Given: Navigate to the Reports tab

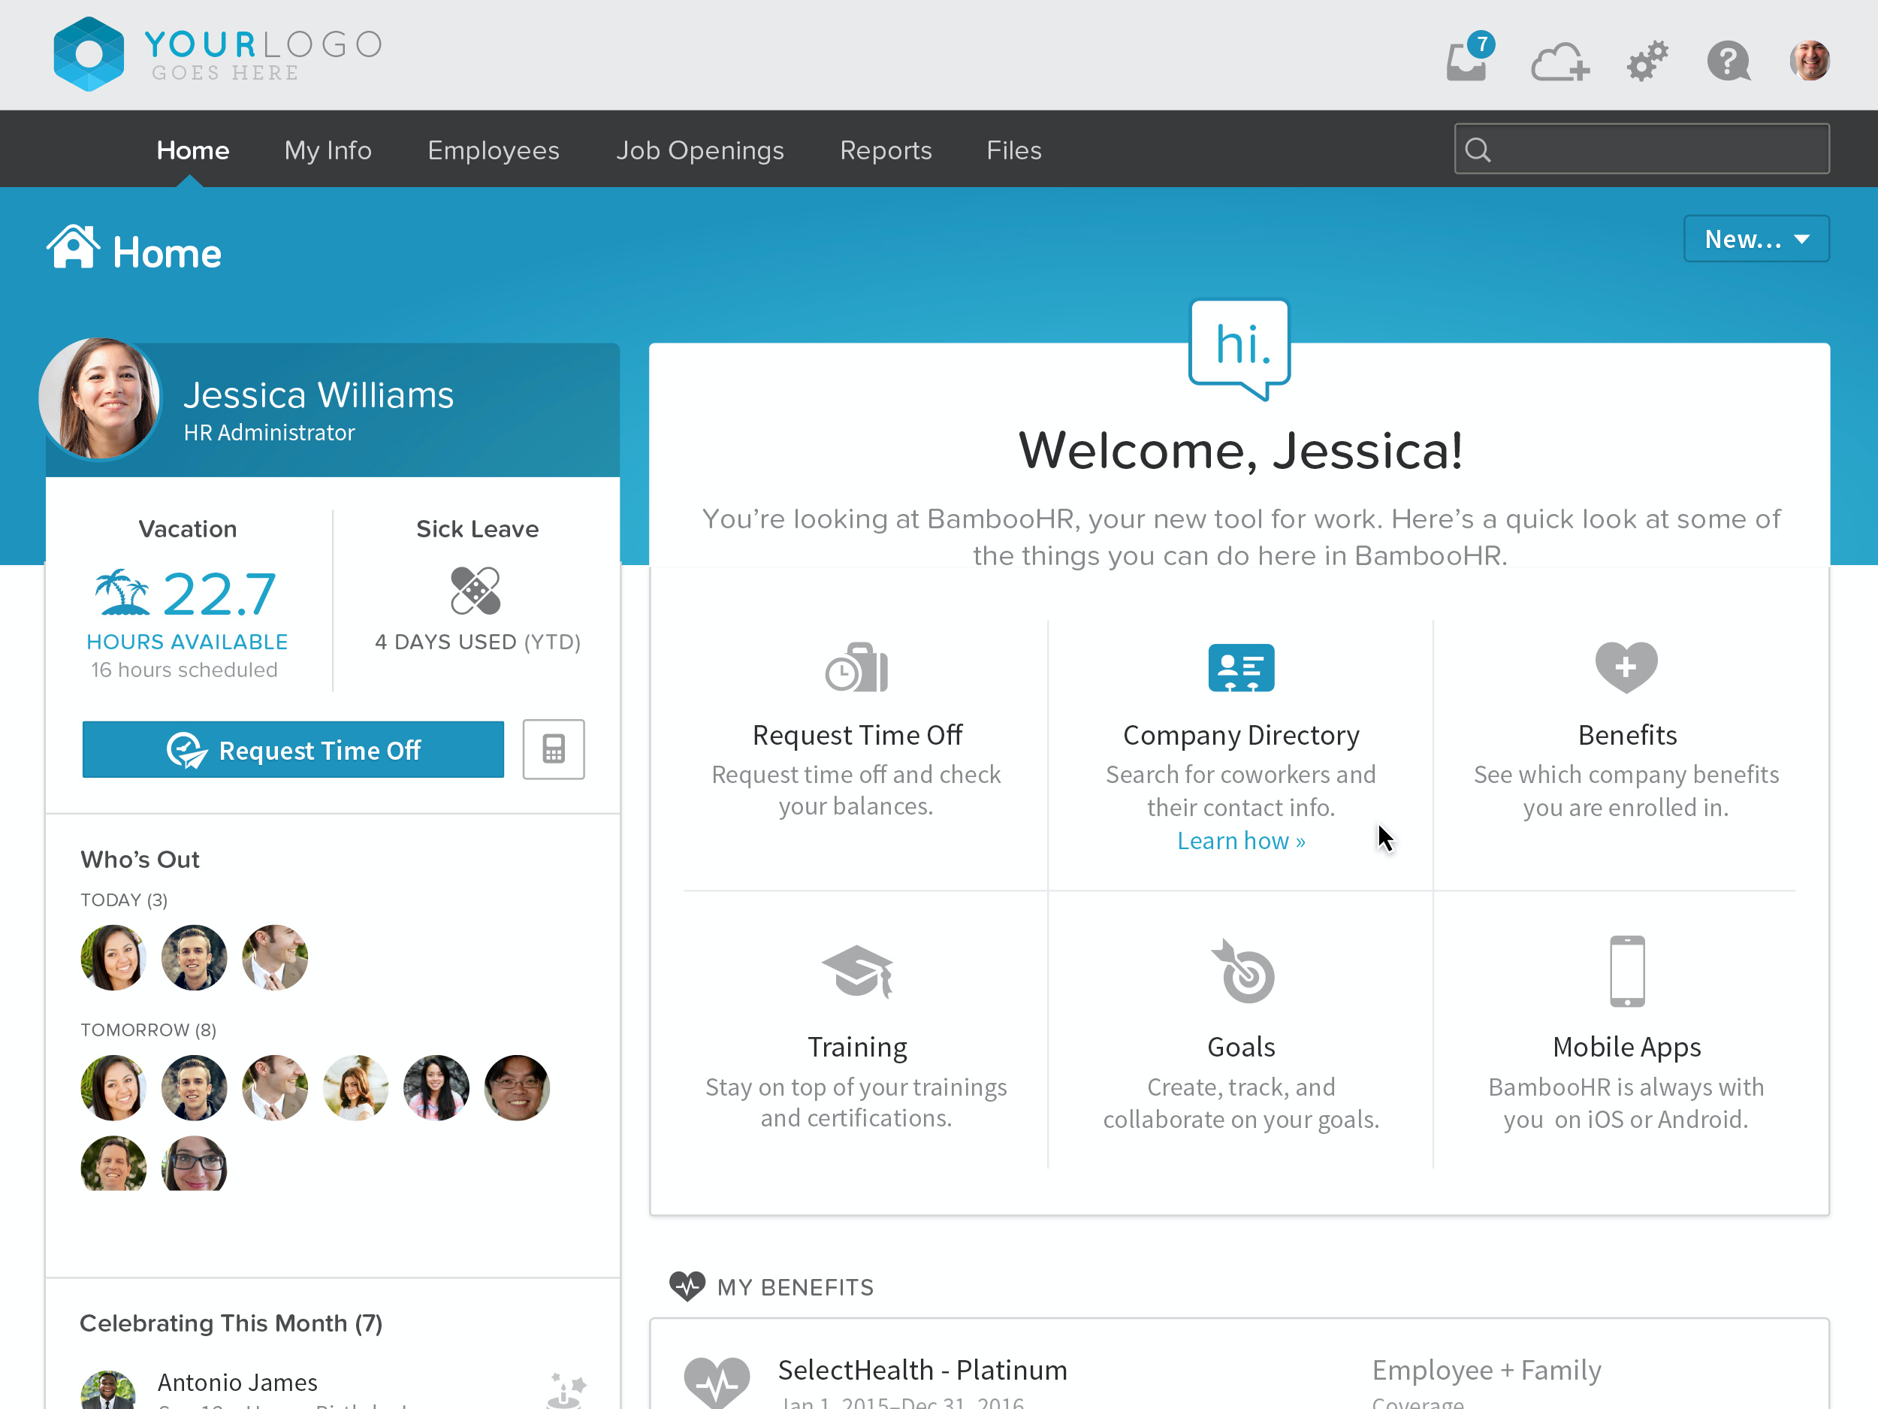Looking at the screenshot, I should pos(886,150).
